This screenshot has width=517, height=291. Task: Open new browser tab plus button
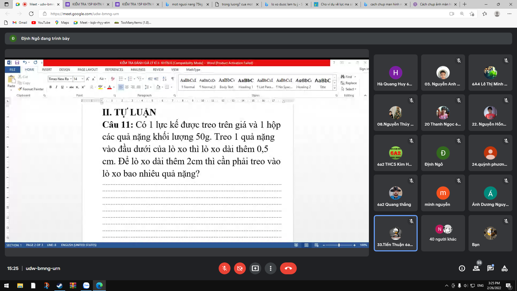click(x=464, y=4)
